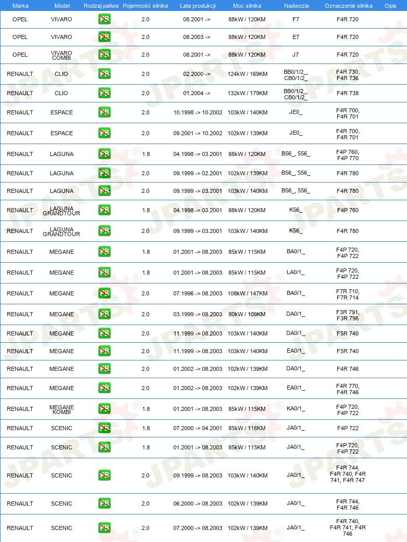Click the production dates 07.2000 -> 04.2001
407x542 pixels.
[198, 428]
